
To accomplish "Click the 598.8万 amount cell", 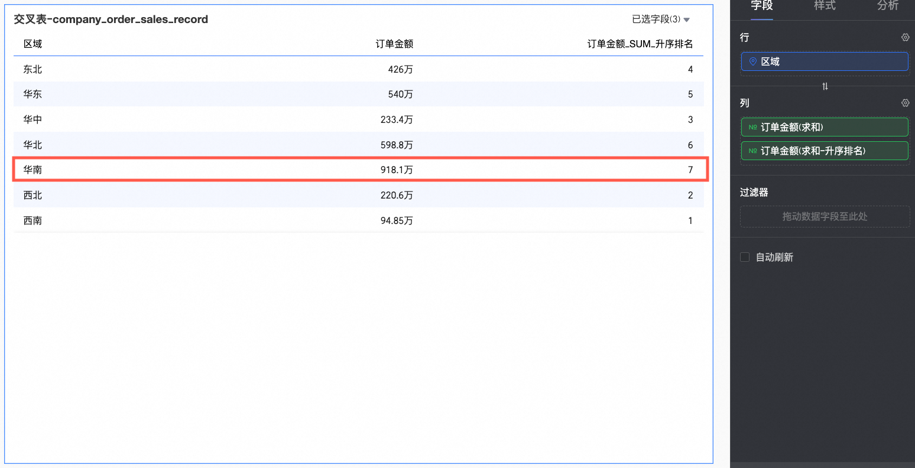I will 397,145.
